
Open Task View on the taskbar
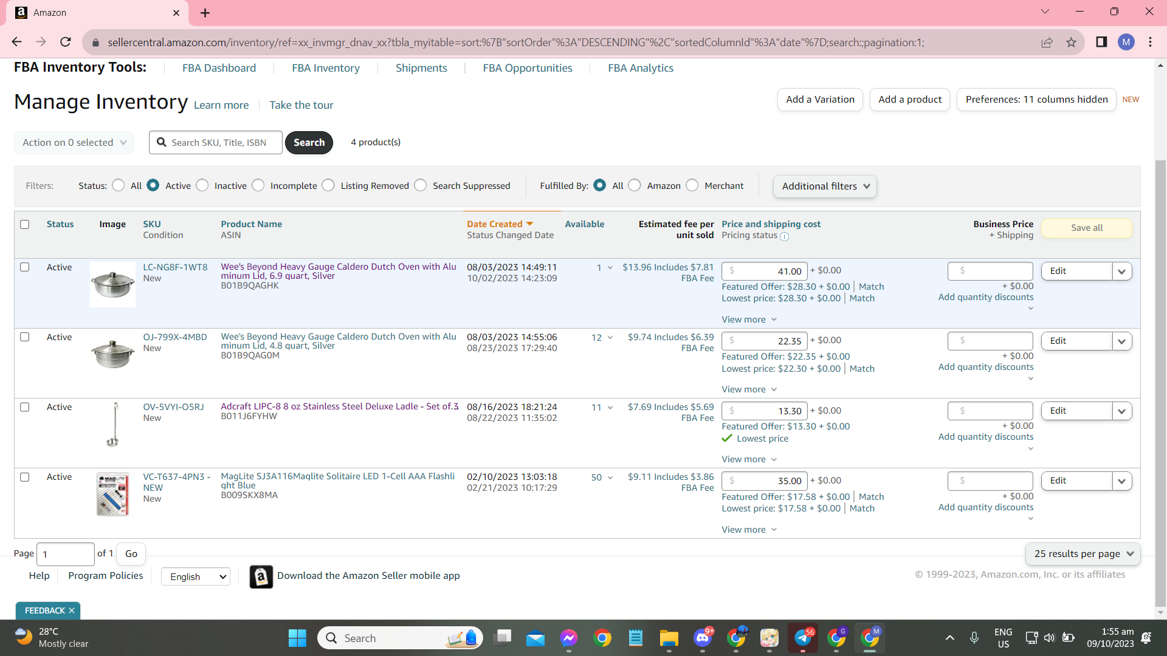click(x=503, y=638)
